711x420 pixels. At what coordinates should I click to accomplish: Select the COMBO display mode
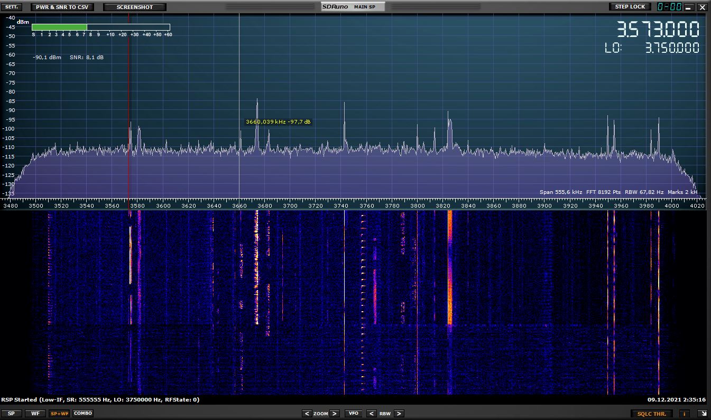tap(82, 413)
